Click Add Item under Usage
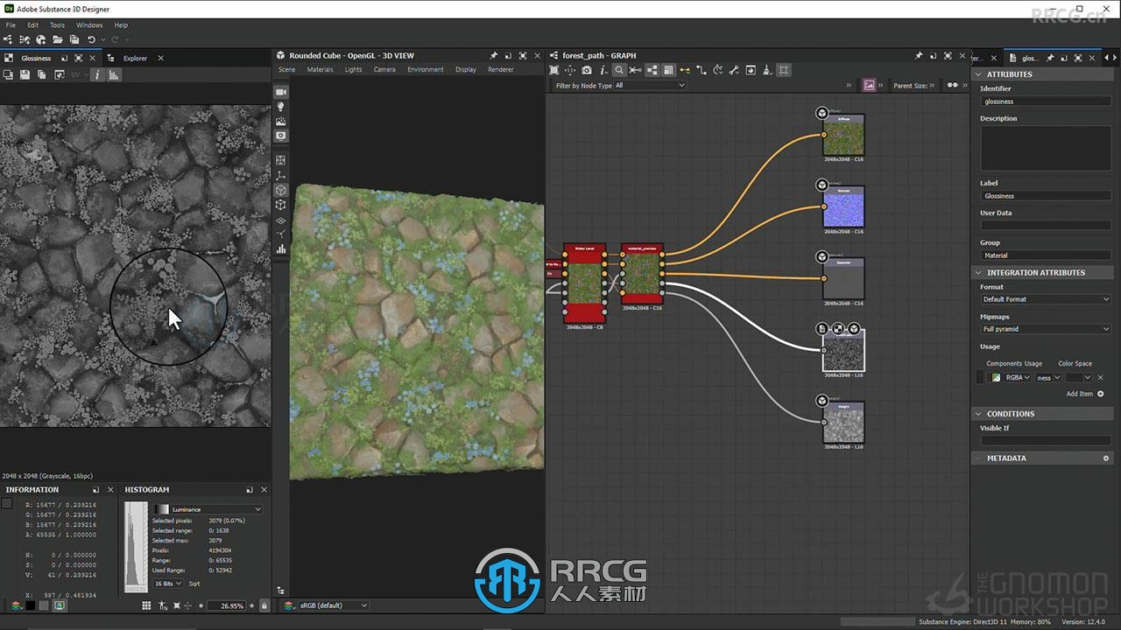 point(1084,394)
